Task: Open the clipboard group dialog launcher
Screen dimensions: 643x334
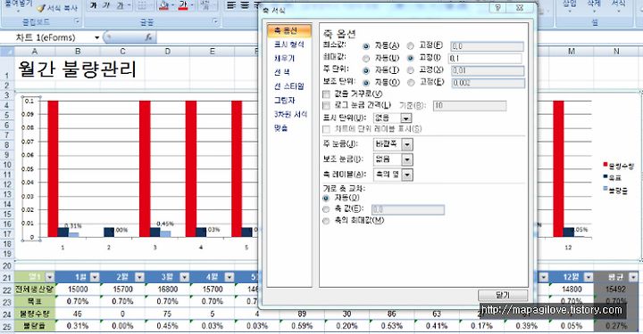Action: click(x=77, y=20)
